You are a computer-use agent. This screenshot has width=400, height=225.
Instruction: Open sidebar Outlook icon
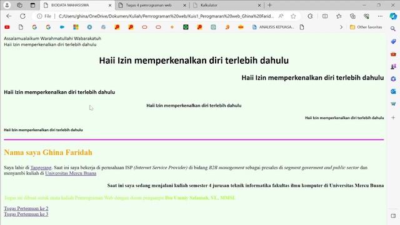coord(393,91)
